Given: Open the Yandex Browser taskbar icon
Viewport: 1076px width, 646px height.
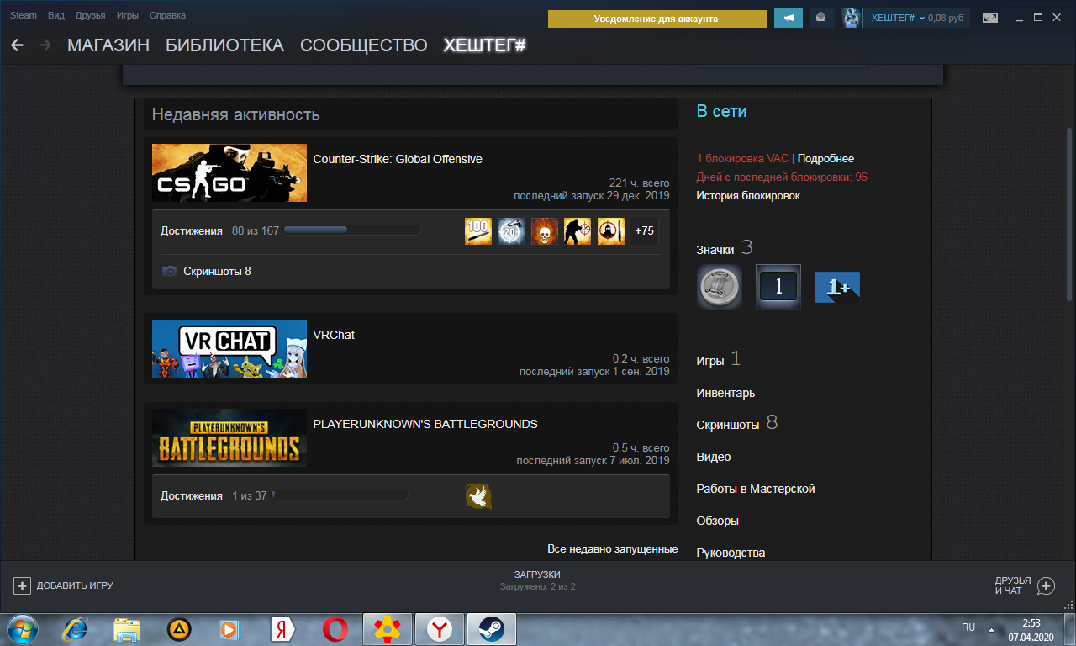Looking at the screenshot, I should (440, 628).
